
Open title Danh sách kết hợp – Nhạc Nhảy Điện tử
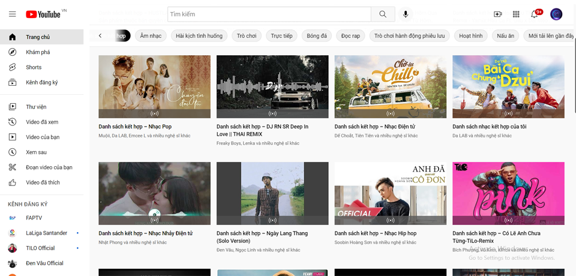[146, 233]
